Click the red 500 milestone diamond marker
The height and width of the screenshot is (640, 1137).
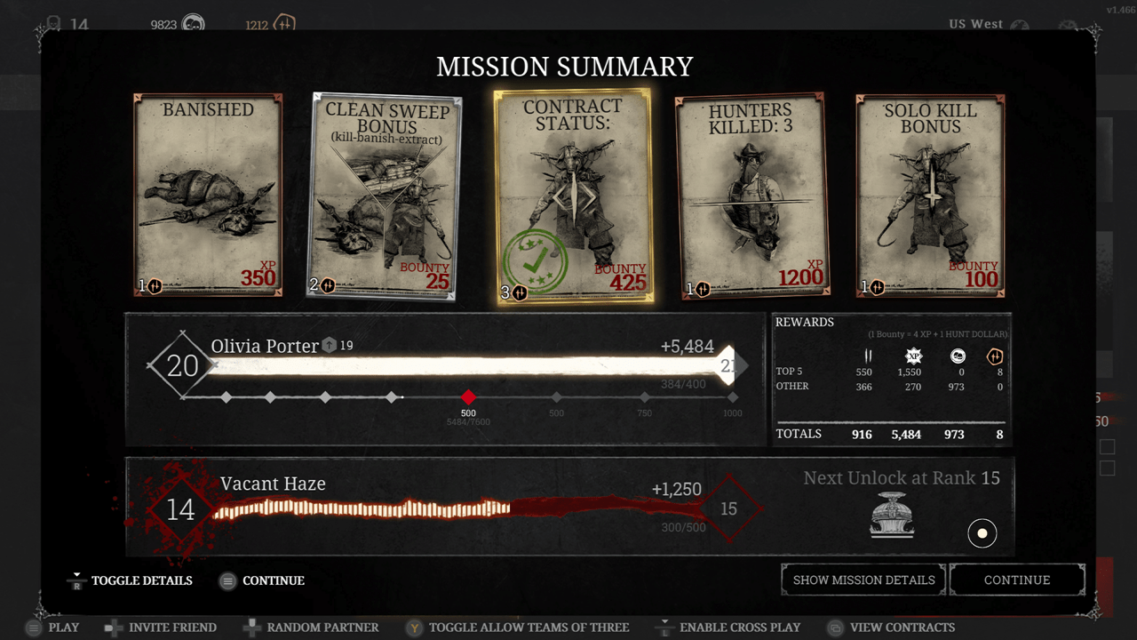468,397
